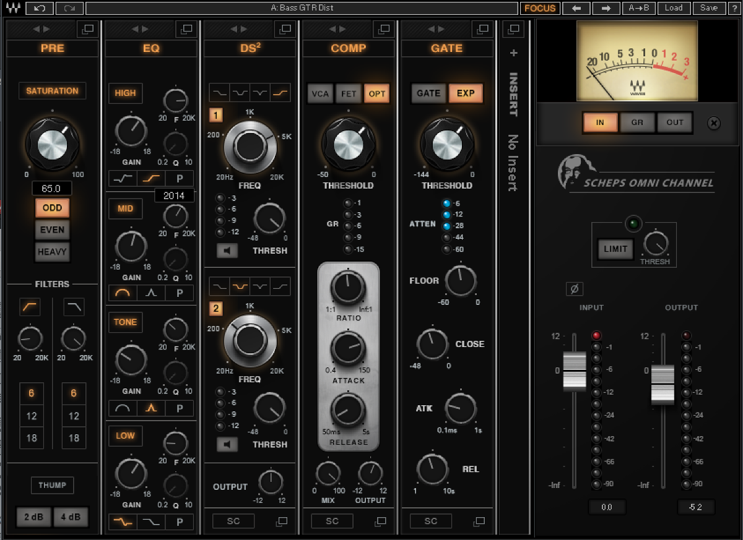
Task: Select high-pass filter icon in PRE filters
Action: (x=30, y=306)
